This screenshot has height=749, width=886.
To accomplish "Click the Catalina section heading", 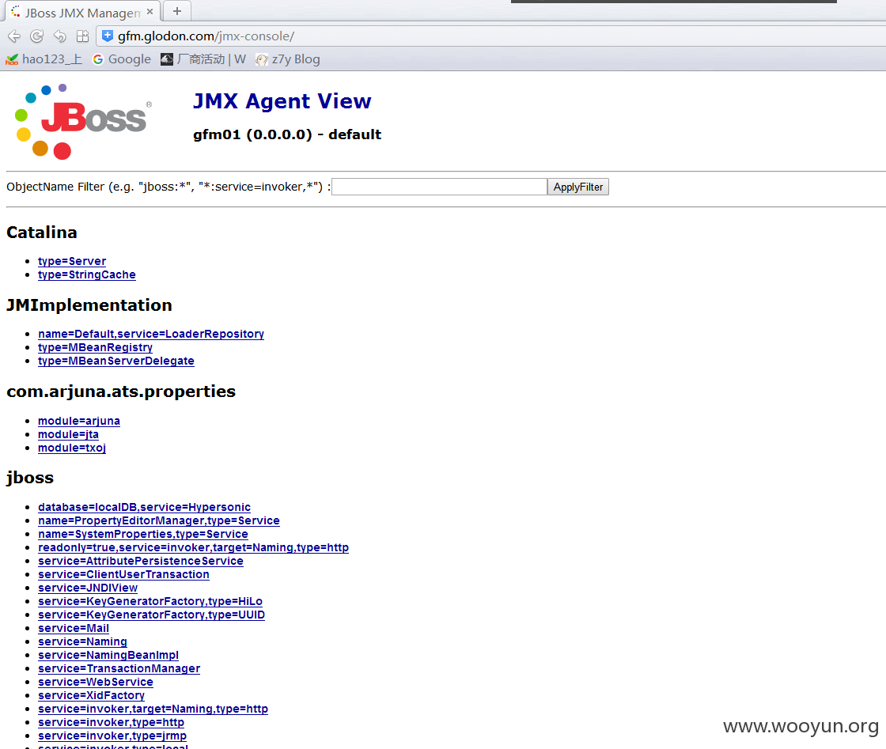I will 42,233.
